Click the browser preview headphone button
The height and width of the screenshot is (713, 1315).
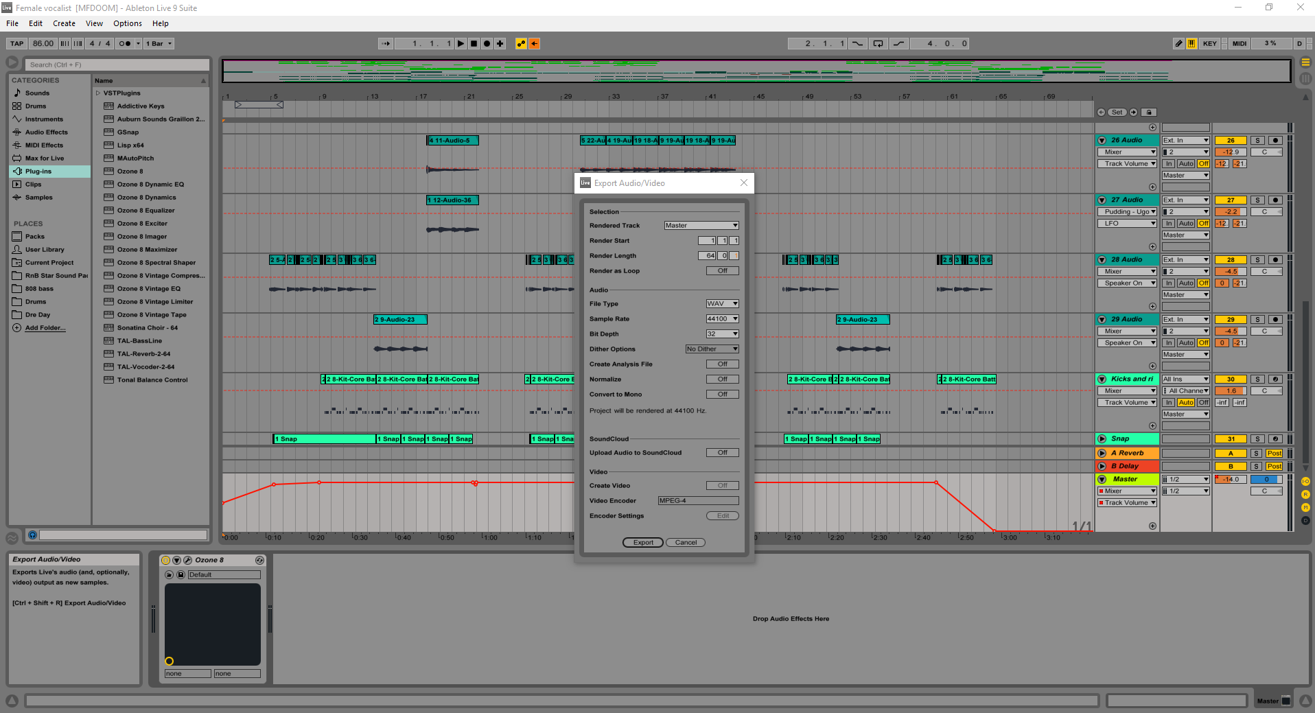coord(32,535)
